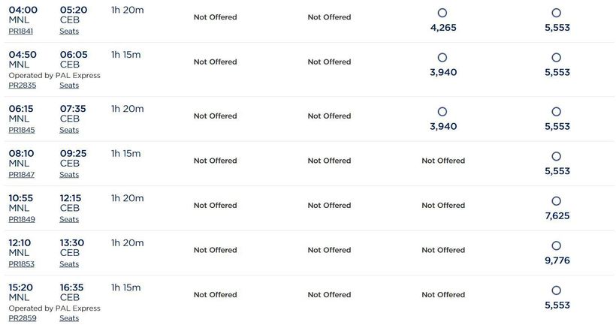
Task: Choose the 3,940 fare for flight PR1845
Action: pyautogui.click(x=442, y=112)
